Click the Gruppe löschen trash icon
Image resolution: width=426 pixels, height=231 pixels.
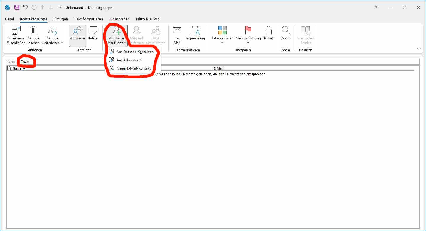[33, 31]
